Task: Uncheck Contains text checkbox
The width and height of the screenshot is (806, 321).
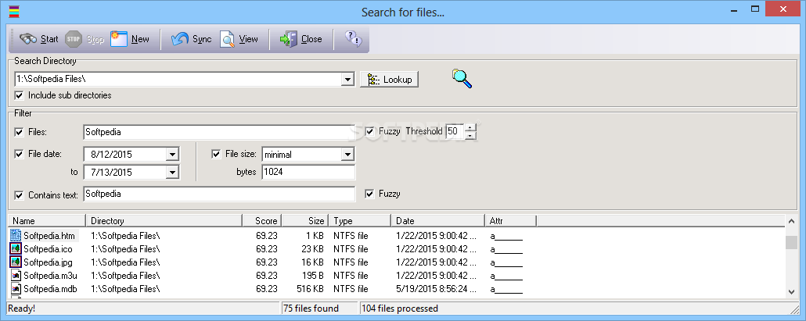Action: coord(19,195)
